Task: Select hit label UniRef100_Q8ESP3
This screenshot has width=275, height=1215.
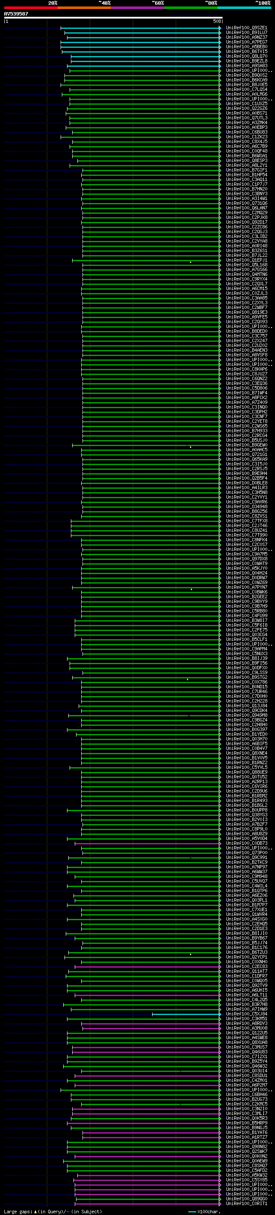Action: pos(246,160)
